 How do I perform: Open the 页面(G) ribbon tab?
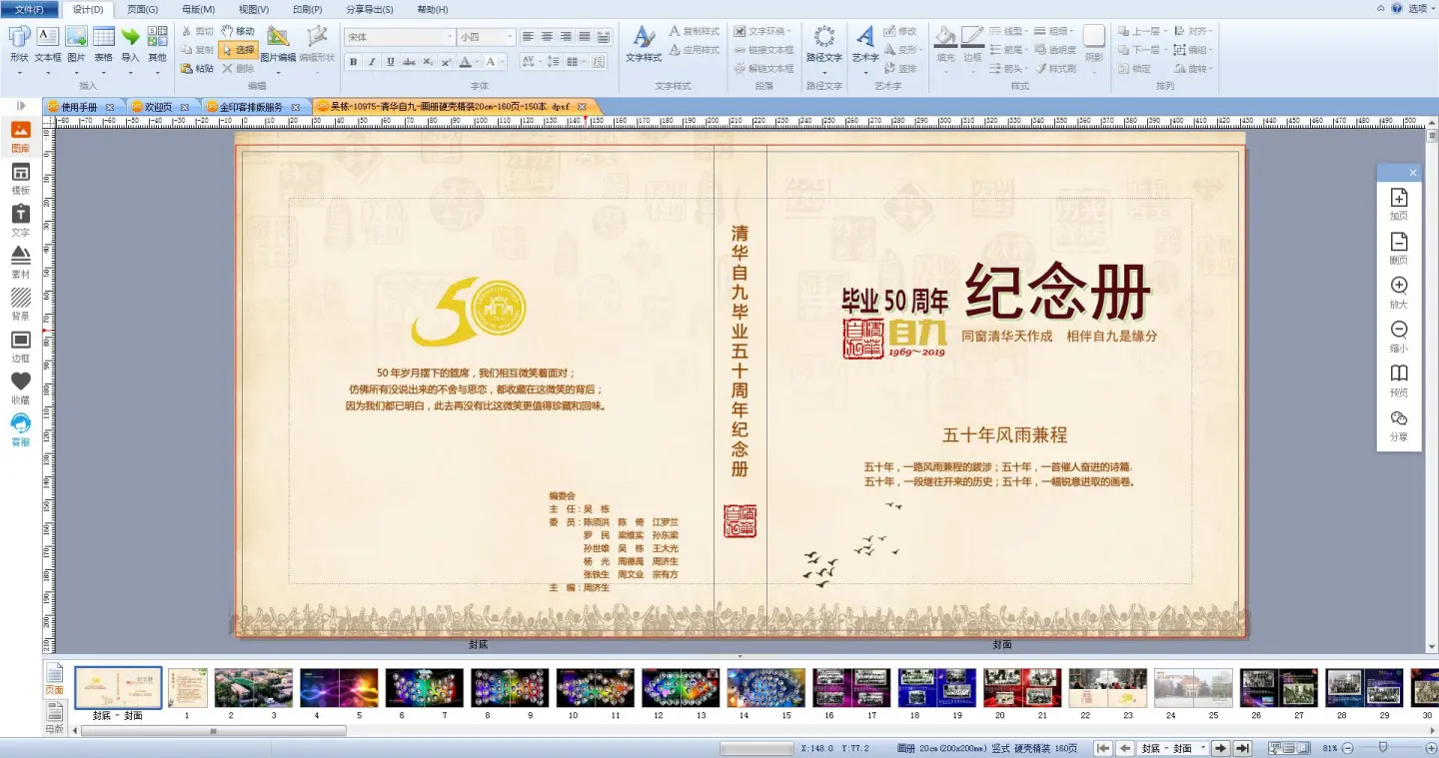[142, 9]
